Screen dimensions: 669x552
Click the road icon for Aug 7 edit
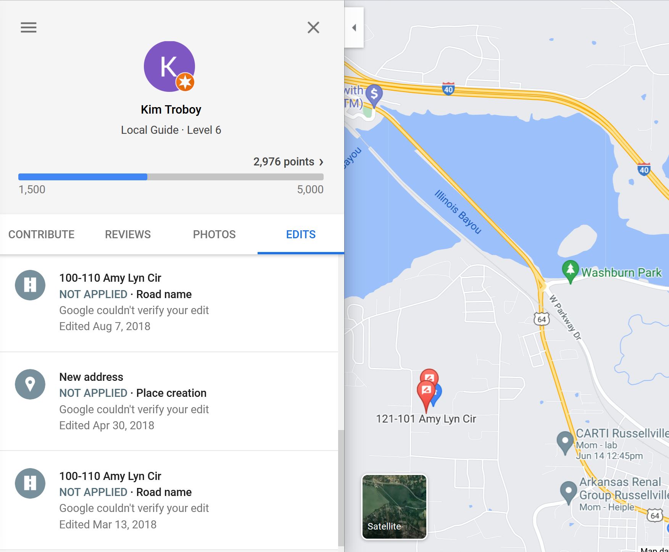(30, 285)
